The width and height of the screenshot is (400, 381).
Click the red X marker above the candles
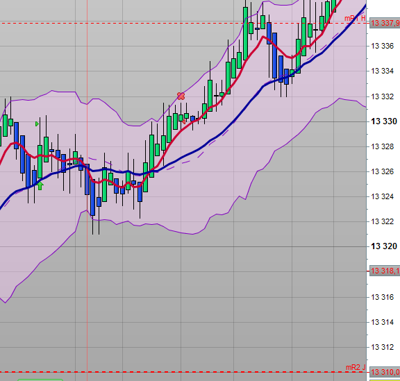point(181,96)
